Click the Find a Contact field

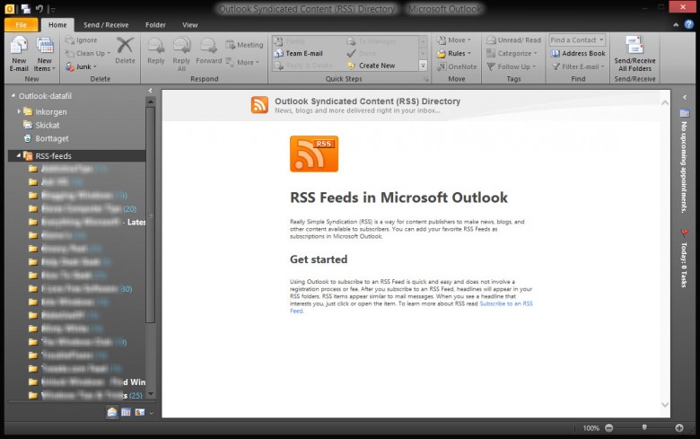coord(577,40)
